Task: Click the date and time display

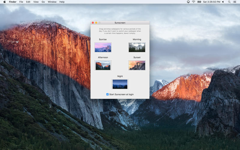Action: [211, 2]
